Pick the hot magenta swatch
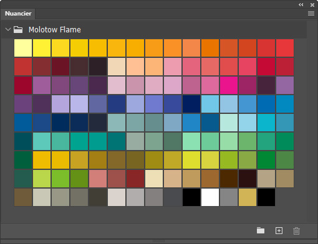318x244 pixels. click(x=229, y=85)
